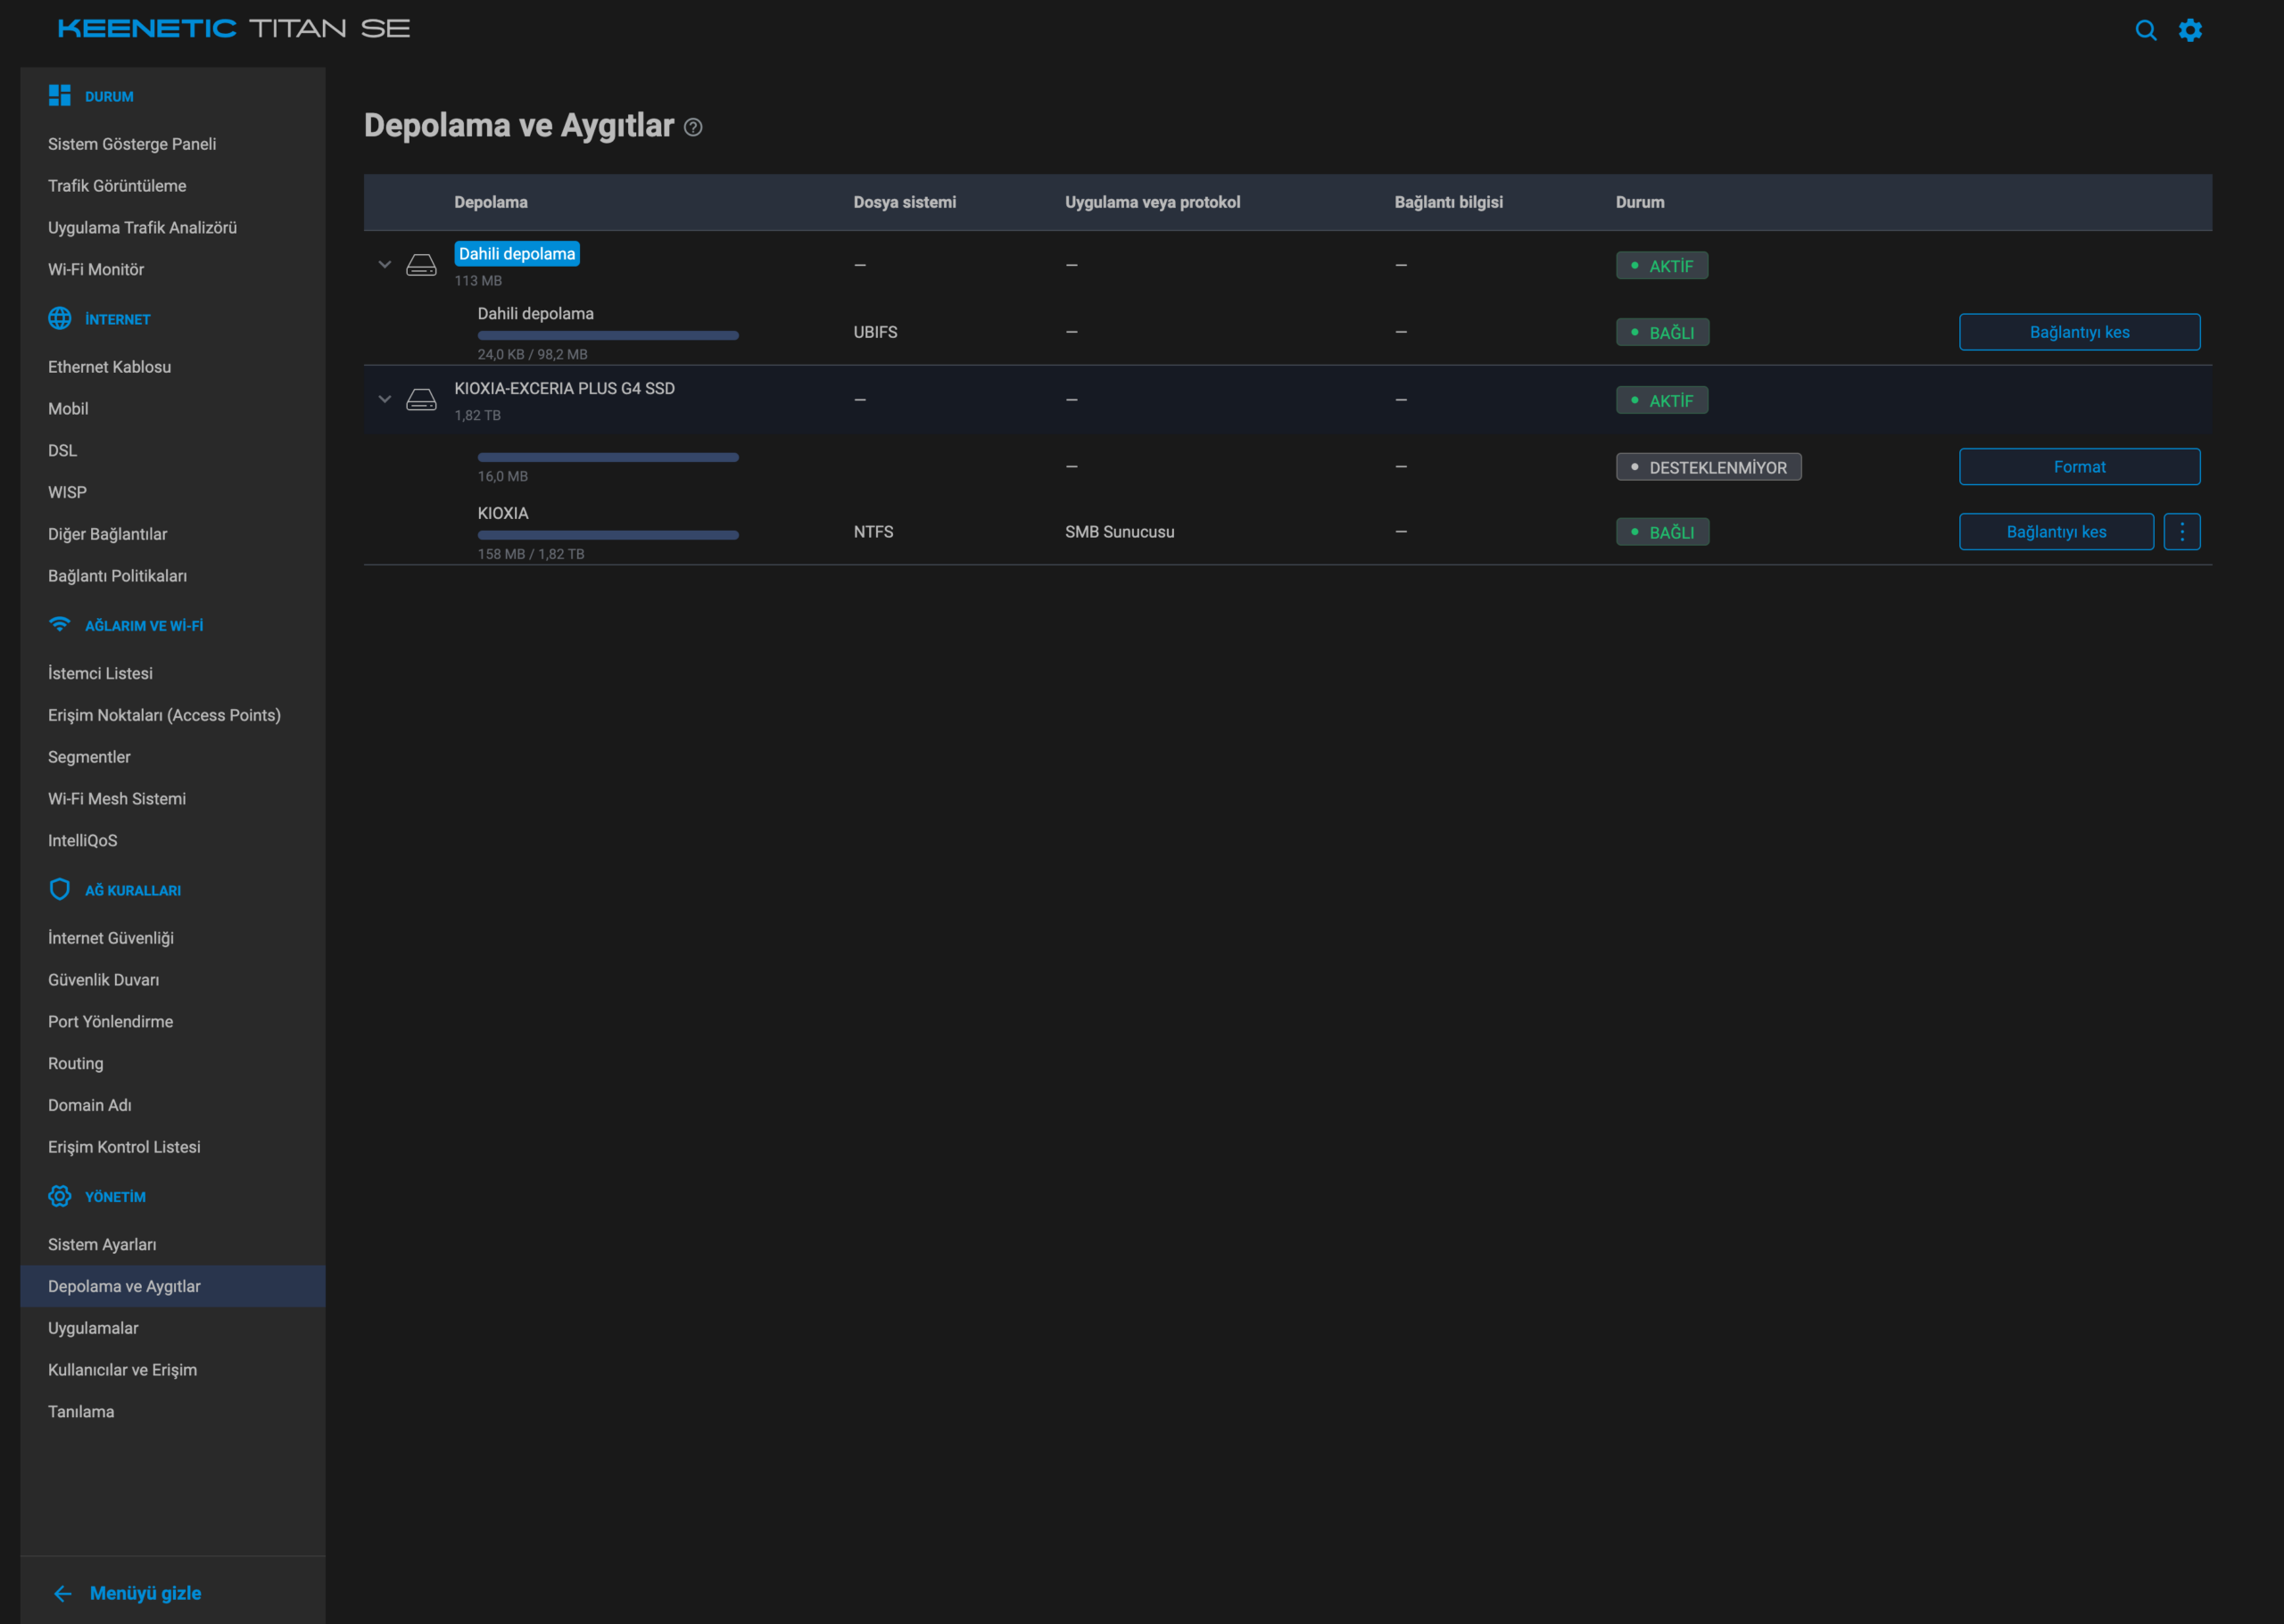The height and width of the screenshot is (1624, 2284).
Task: Click the KIOXIA-EXCERIA SSD drive icon
Action: tap(421, 400)
